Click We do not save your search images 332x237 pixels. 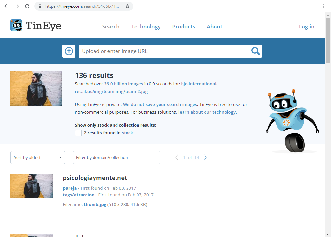pyautogui.click(x=160, y=104)
